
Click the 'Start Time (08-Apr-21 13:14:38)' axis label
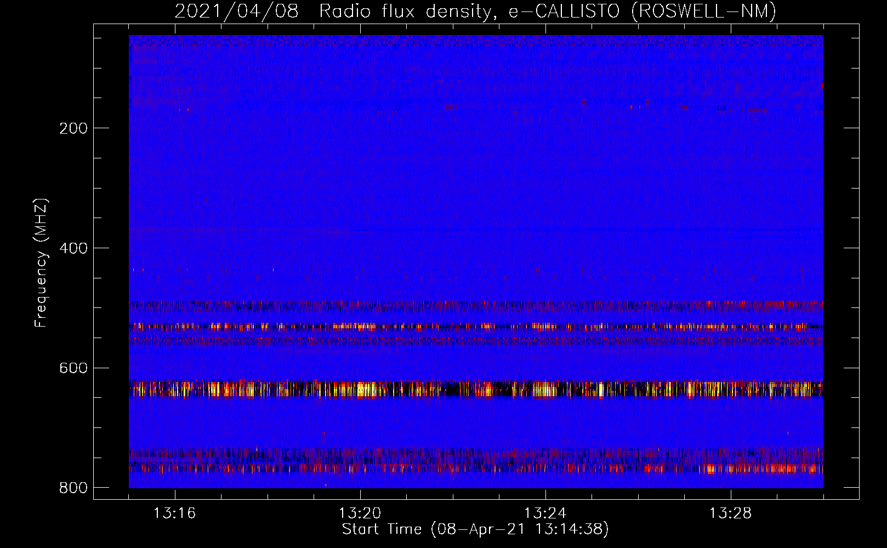pos(475,529)
